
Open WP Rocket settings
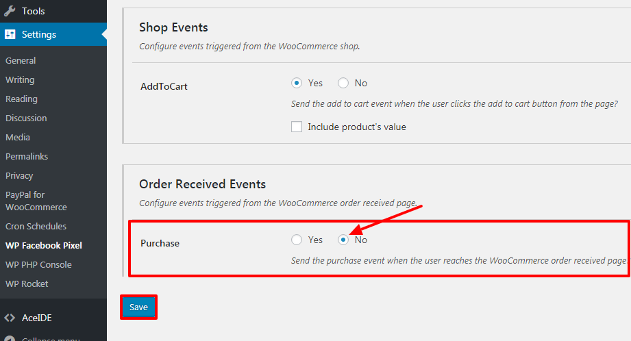tap(27, 284)
